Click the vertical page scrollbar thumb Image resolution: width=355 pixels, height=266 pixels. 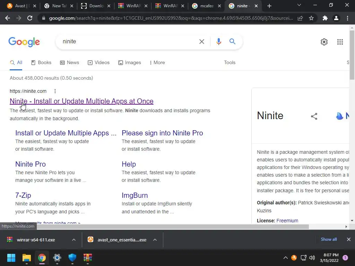pos(352,55)
